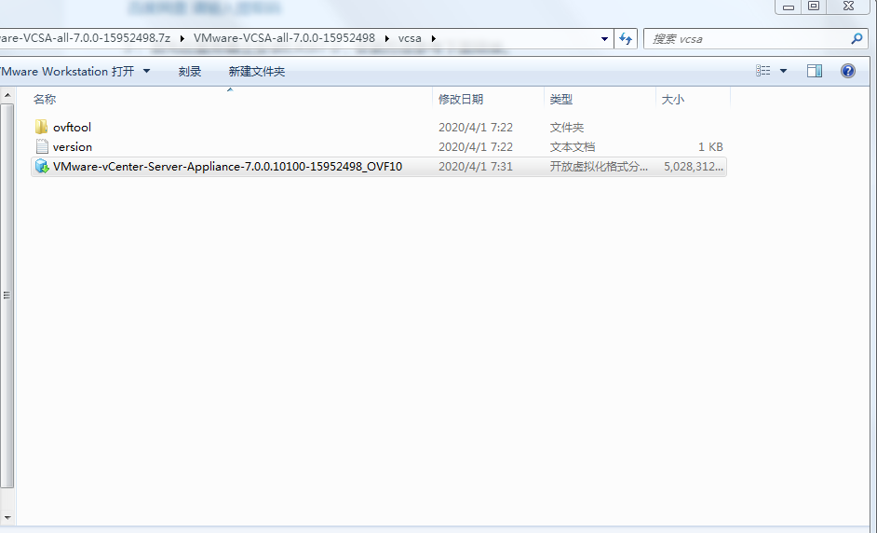Screen dimensions: 877x533
Task: Click 新建文件夹 new folder button
Action: pos(257,71)
